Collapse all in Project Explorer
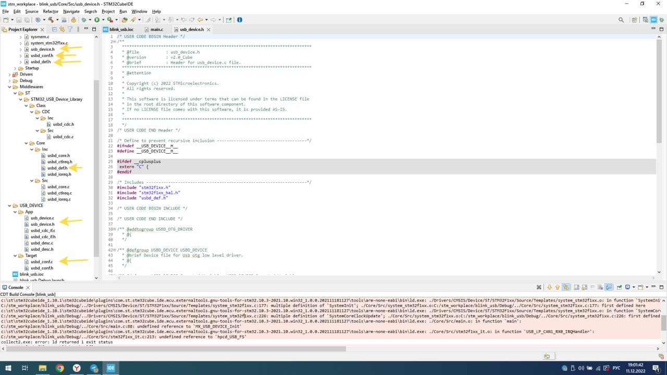Image resolution: width=667 pixels, height=375 pixels. click(x=54, y=29)
